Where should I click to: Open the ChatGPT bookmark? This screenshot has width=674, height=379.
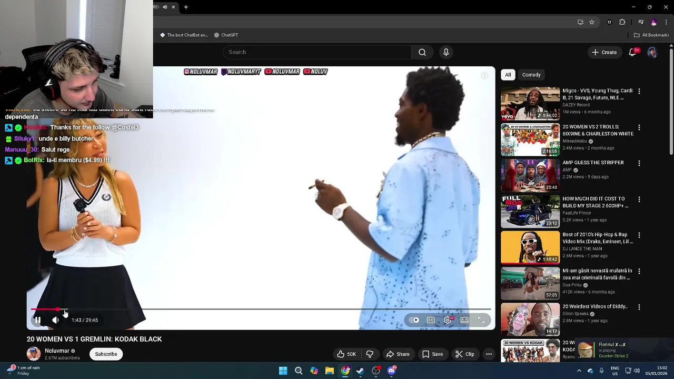coord(226,35)
